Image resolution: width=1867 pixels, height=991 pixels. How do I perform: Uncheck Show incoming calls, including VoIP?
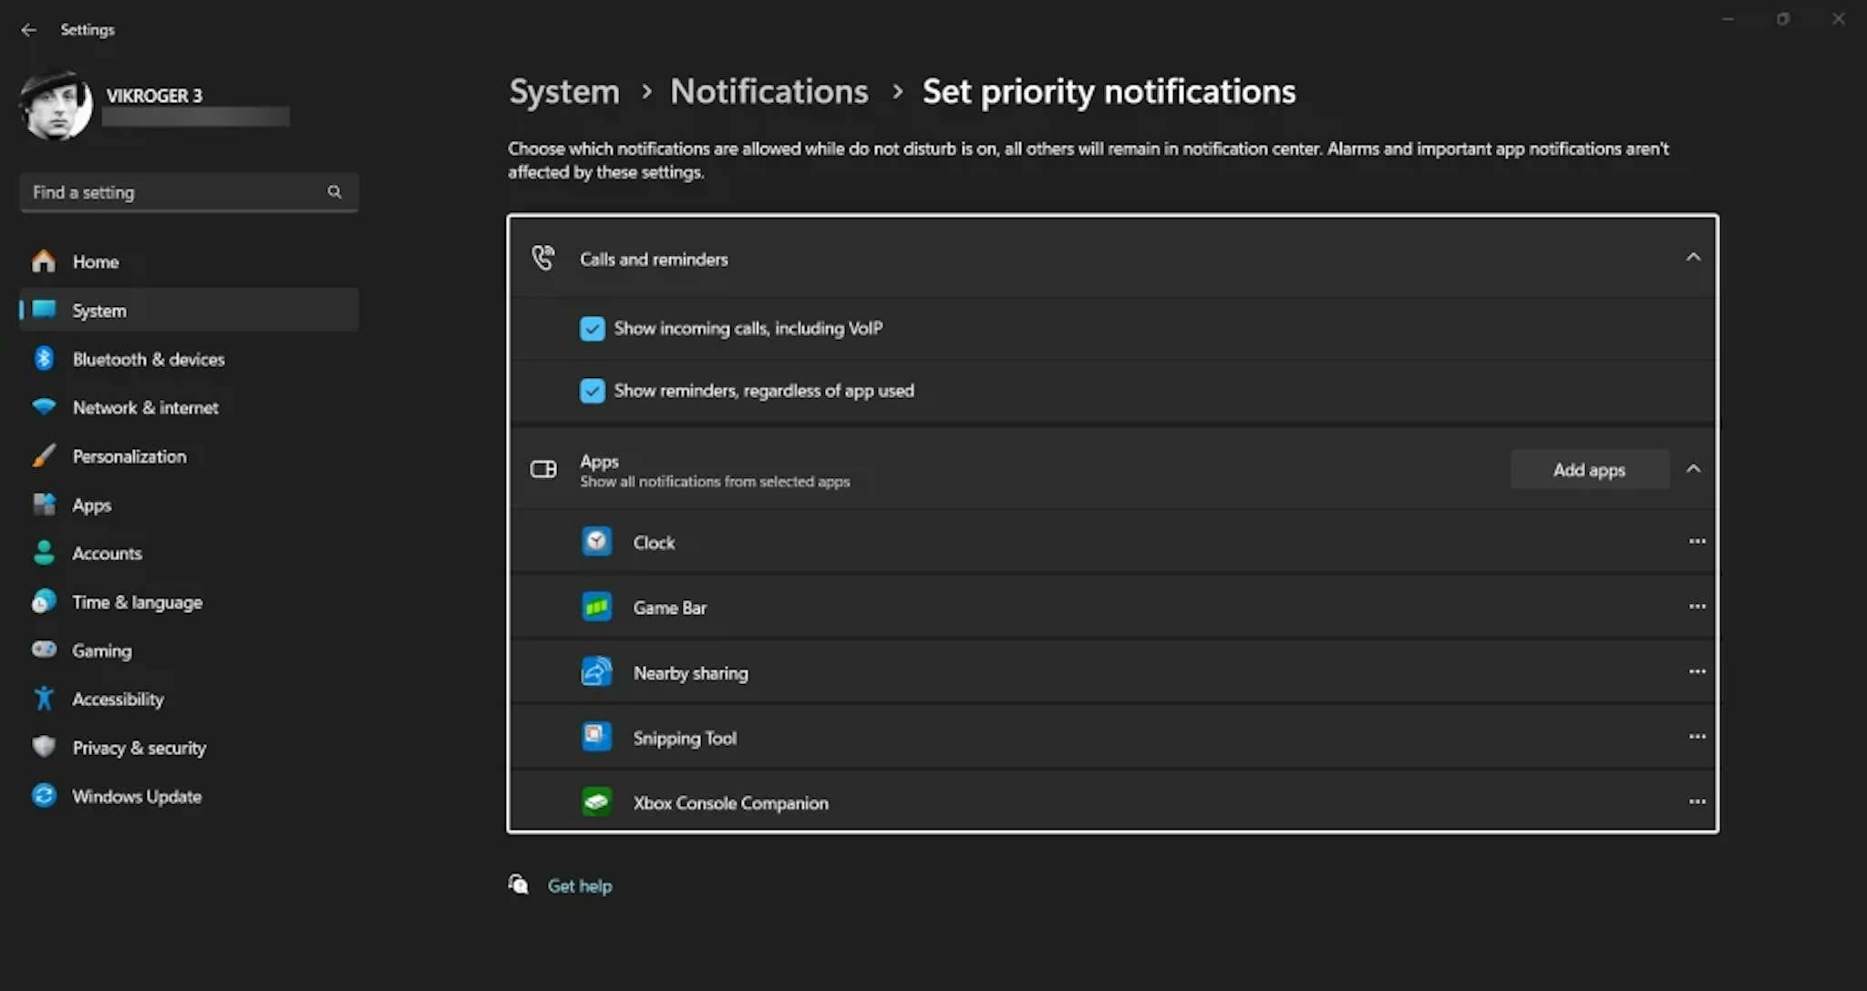coord(593,329)
